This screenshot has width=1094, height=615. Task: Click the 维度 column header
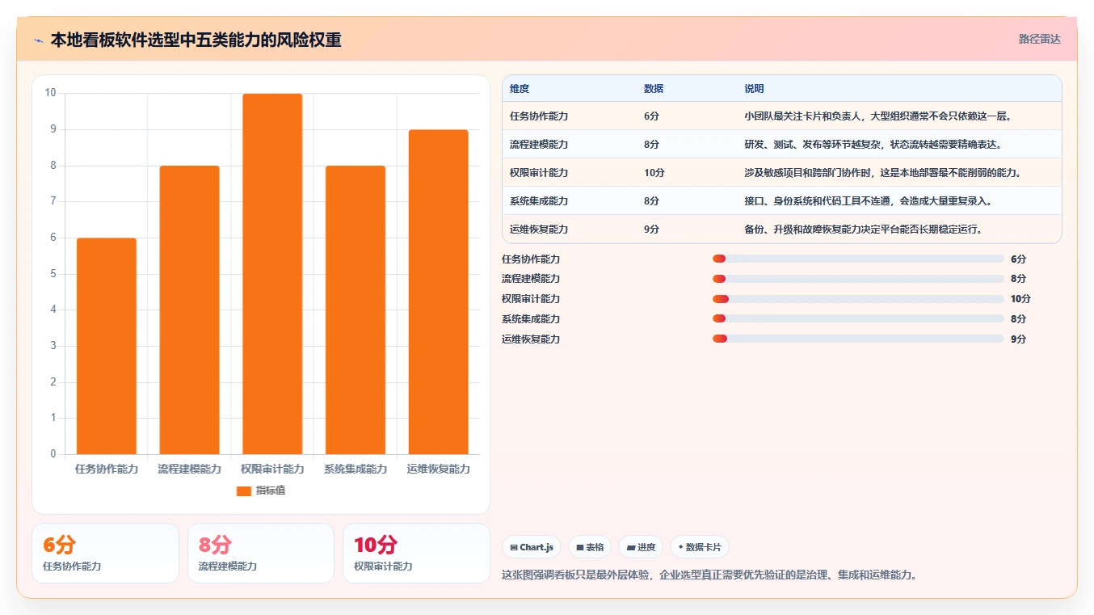(520, 89)
